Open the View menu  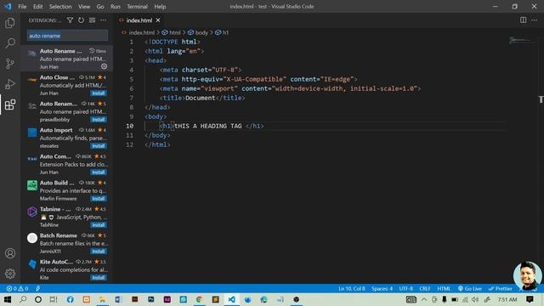(x=84, y=7)
